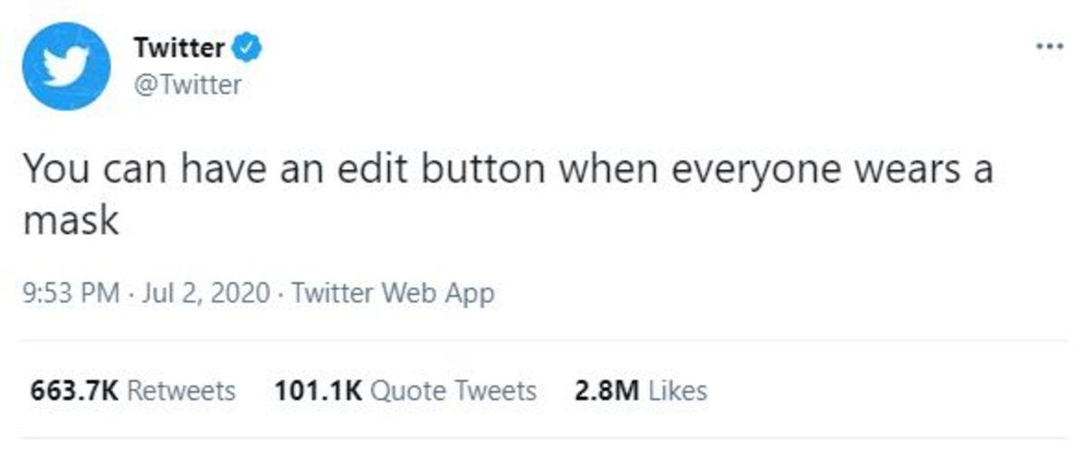Screen dimensions: 1086x450
Task: Click the "Retweets" label text
Action: [181, 390]
